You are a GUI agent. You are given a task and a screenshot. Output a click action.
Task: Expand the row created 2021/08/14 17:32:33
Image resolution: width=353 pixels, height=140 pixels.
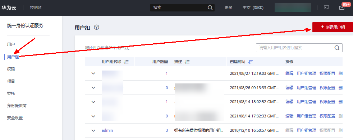[93, 116]
